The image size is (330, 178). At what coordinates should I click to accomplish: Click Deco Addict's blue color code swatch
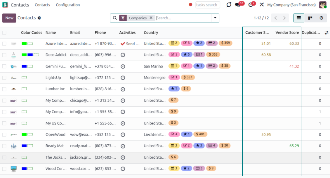tap(30, 55)
